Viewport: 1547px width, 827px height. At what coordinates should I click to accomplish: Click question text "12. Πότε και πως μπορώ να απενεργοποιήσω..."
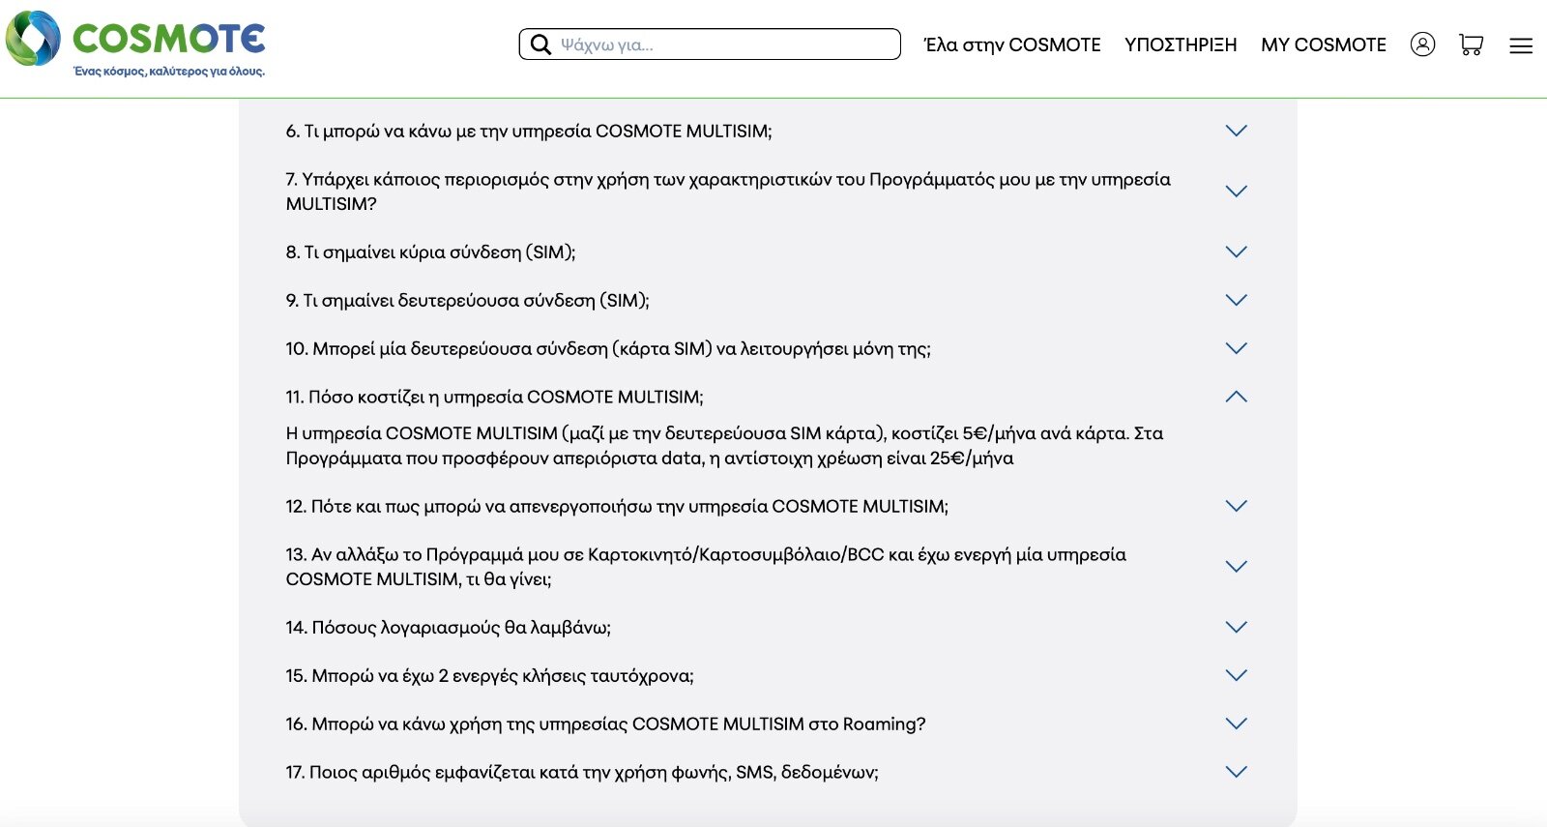tap(617, 507)
